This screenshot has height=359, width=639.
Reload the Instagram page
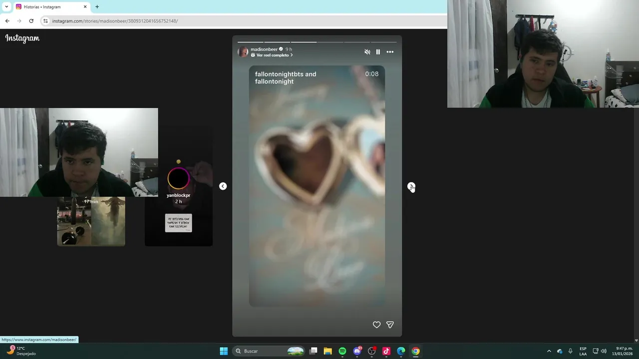click(x=31, y=21)
